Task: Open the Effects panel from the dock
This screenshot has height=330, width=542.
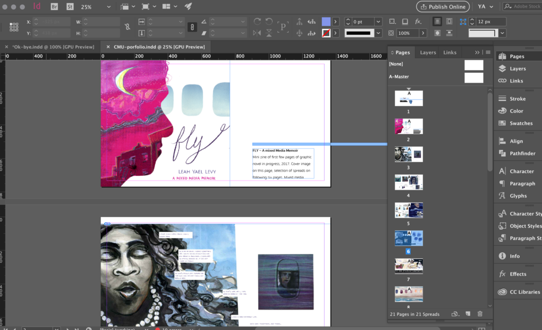Action: [x=518, y=274]
